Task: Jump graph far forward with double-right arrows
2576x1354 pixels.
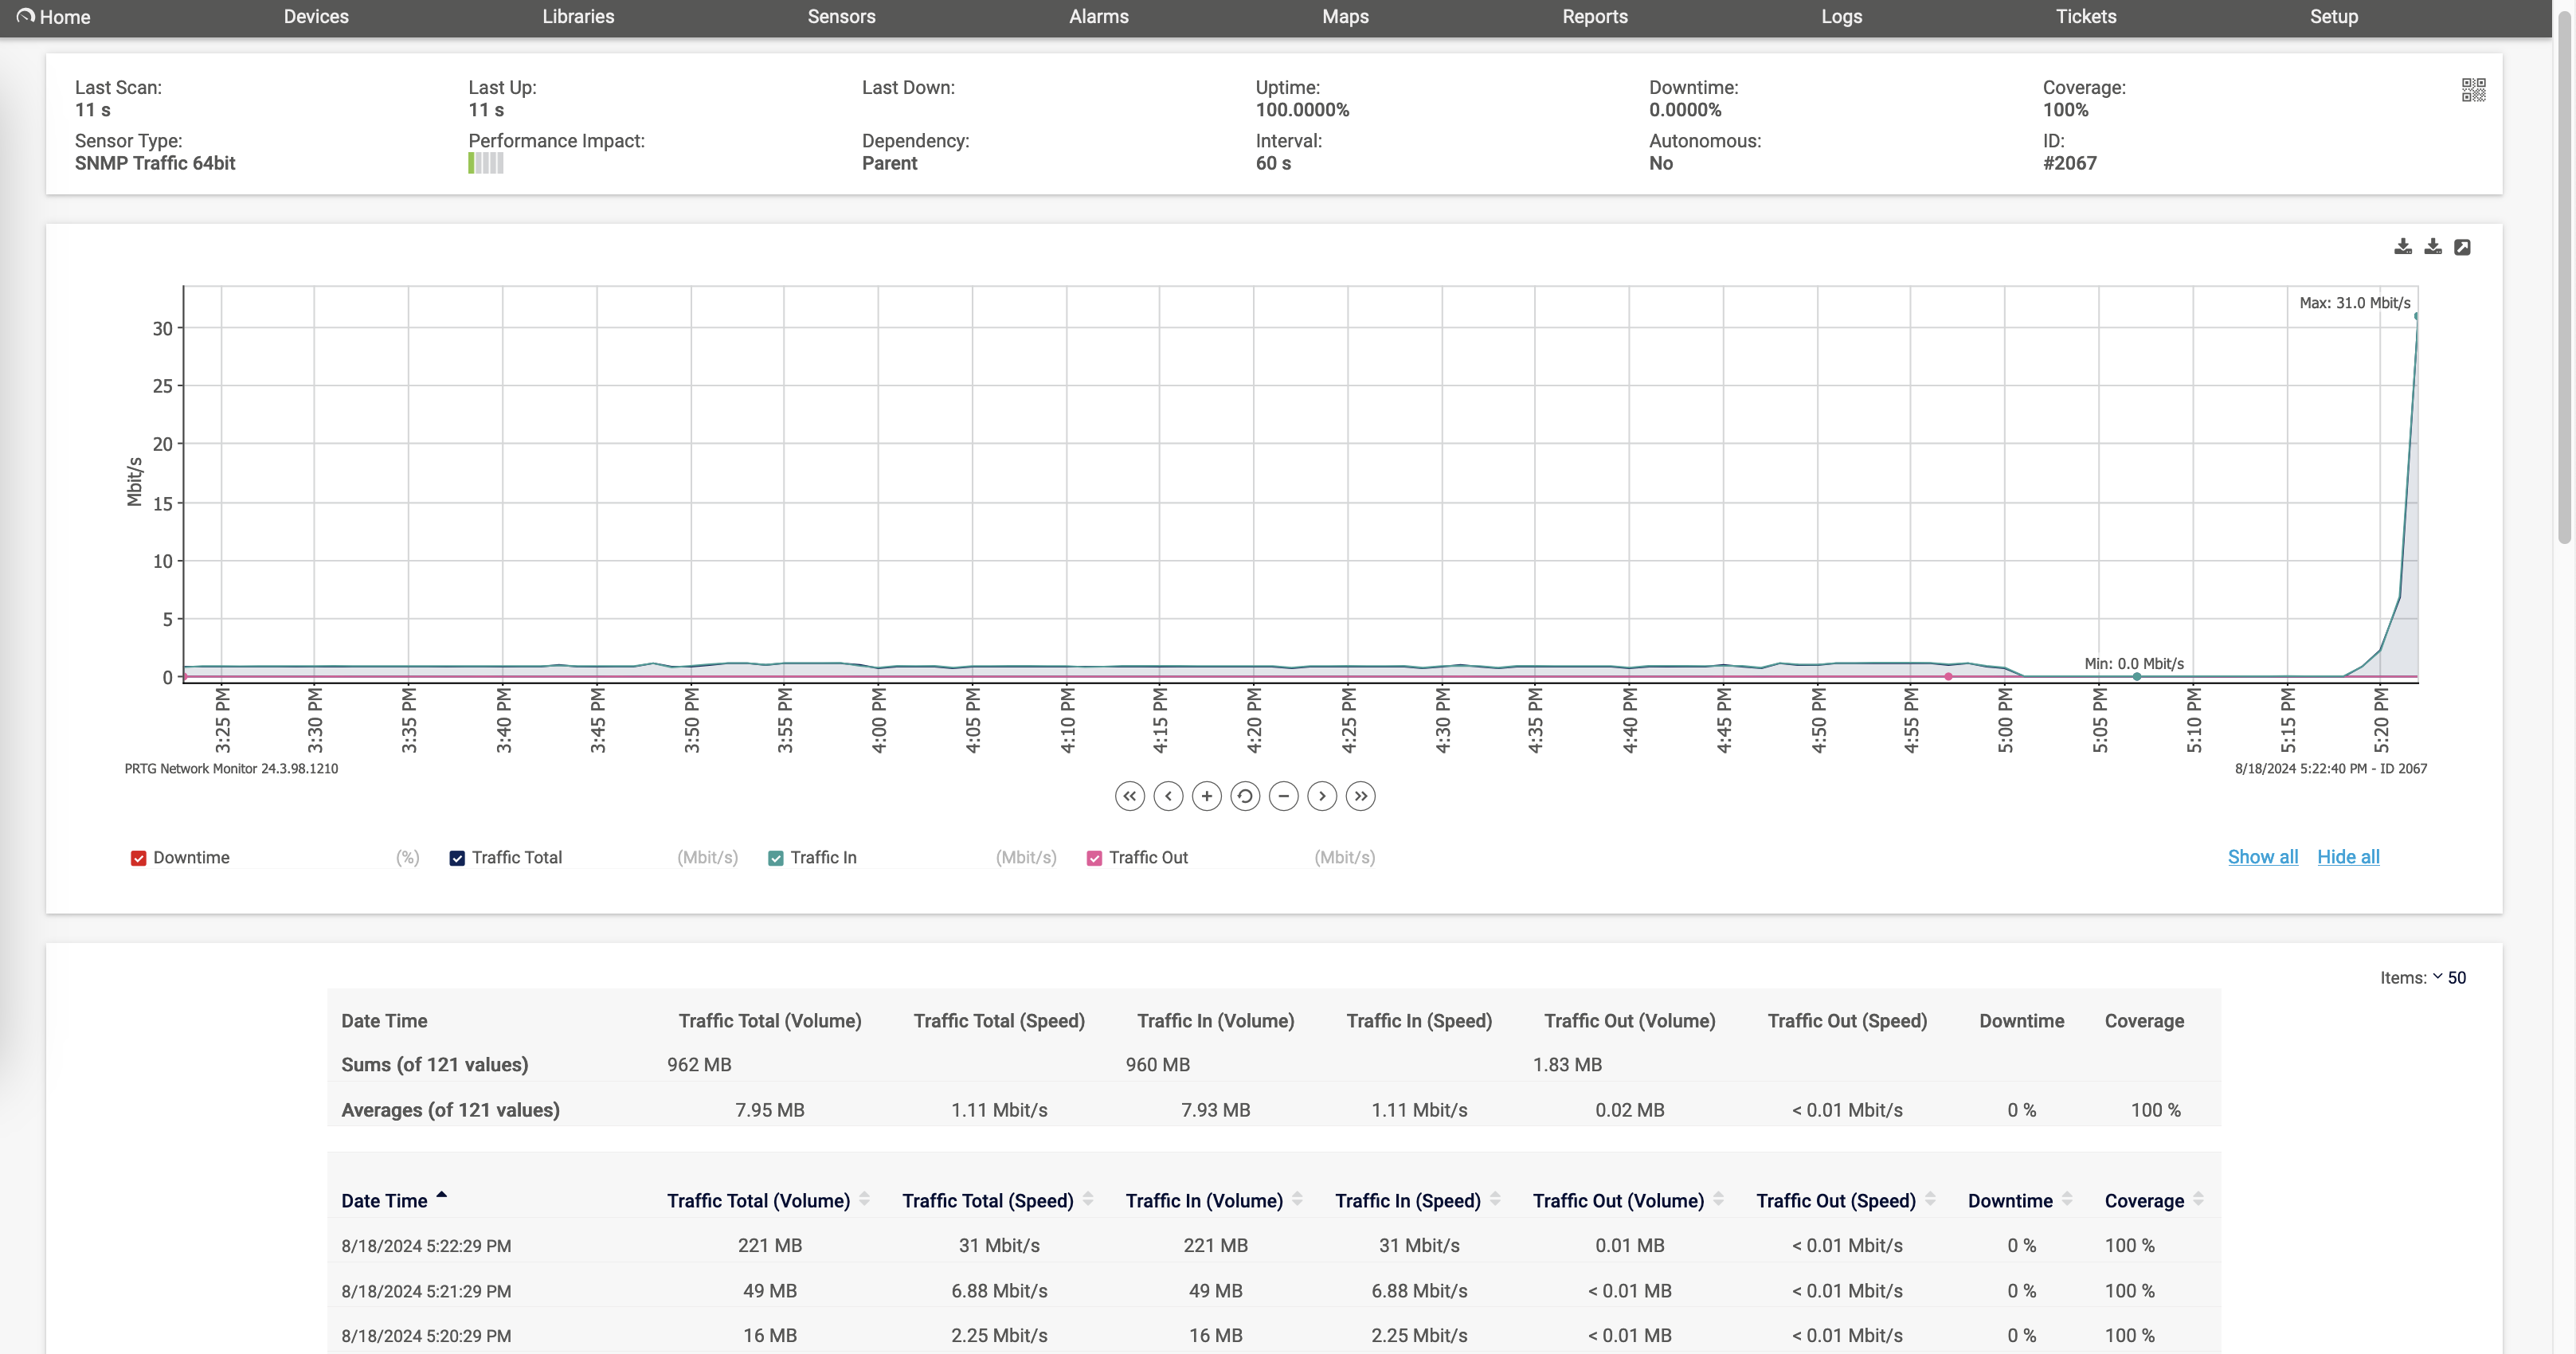Action: point(1360,796)
